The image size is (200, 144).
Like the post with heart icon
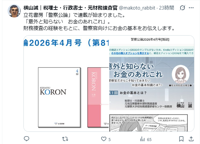[104, 139]
